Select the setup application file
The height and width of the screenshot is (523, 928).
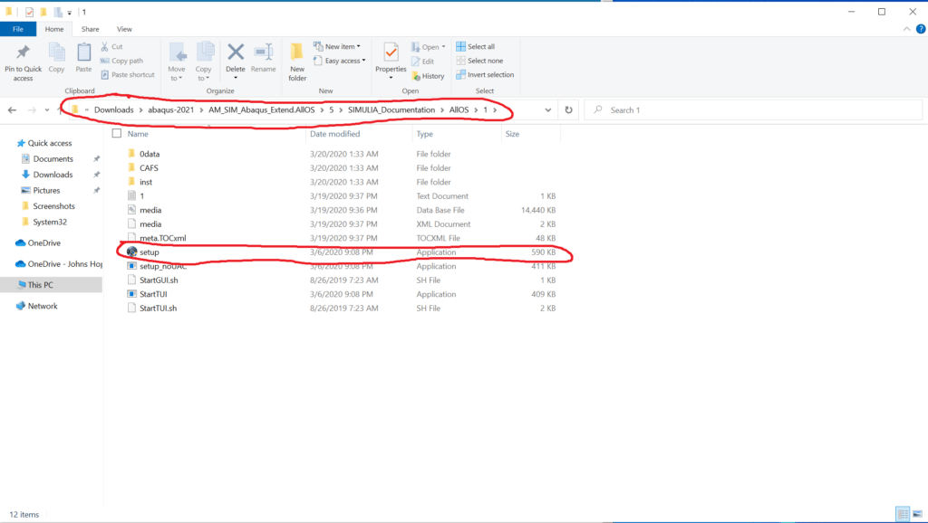150,252
